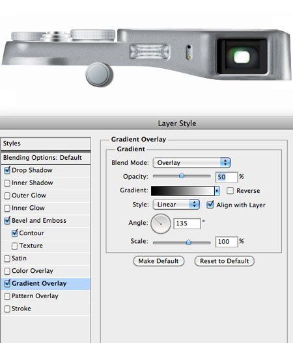Viewport: 293px width, 343px height.
Task: Click the Scale slider handle
Action: pos(189,242)
